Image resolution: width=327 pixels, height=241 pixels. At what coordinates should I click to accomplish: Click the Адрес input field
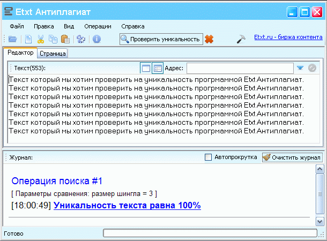point(240,68)
